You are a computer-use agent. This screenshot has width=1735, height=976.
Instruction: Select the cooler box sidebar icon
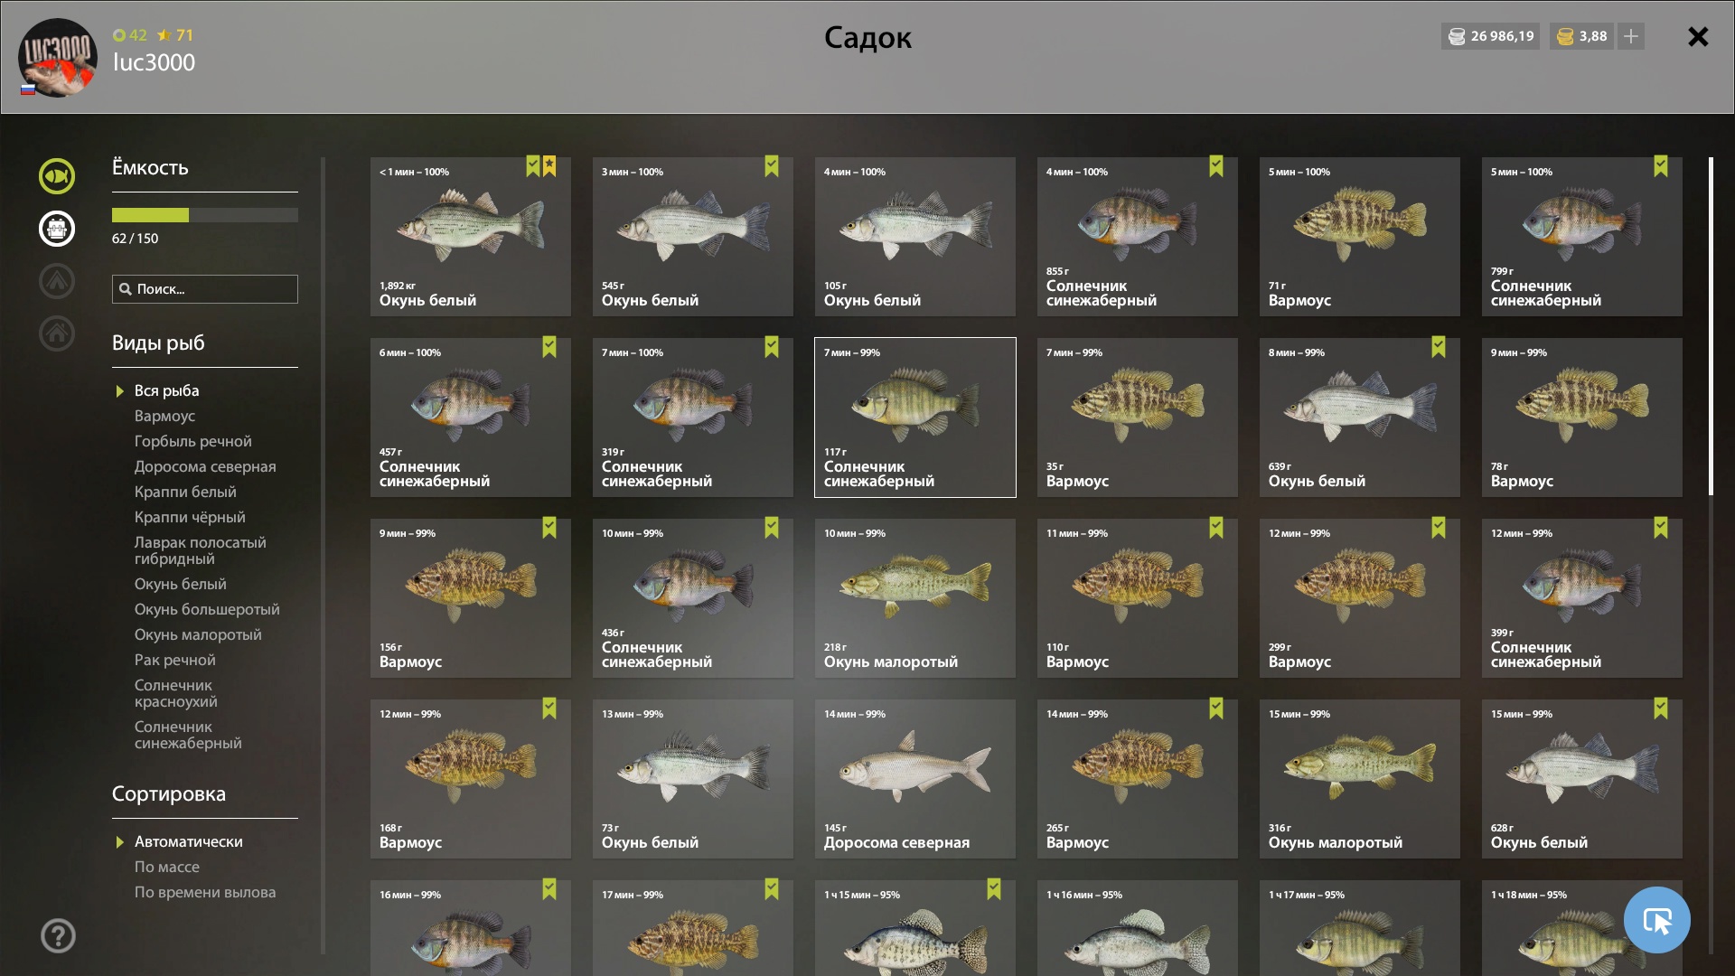point(57,229)
